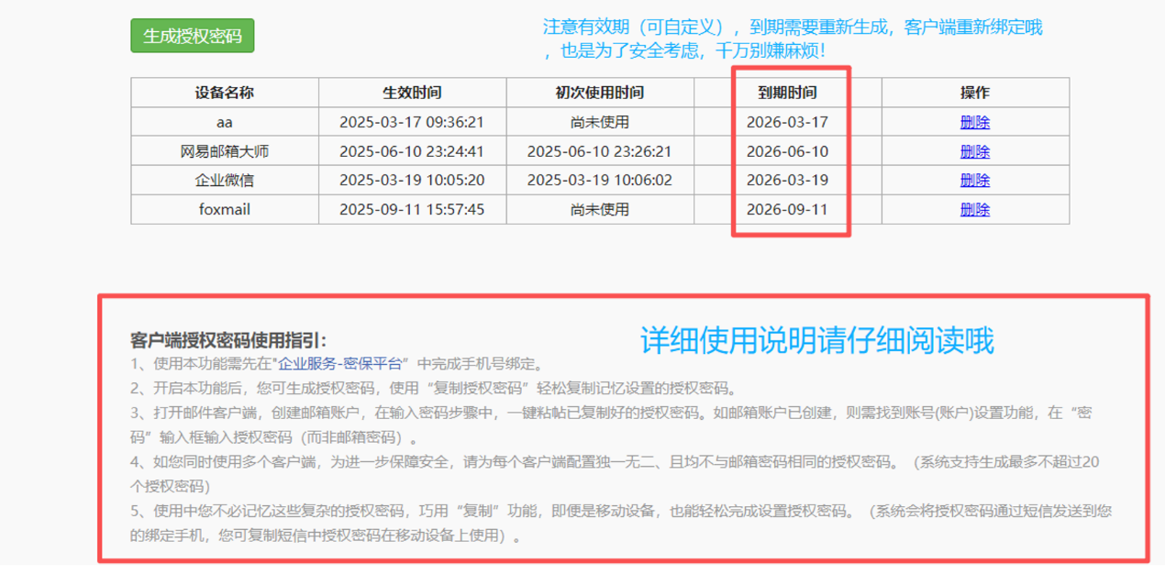The image size is (1165, 574).
Task: Select the 初次使用时间 column header
Action: 599,93
